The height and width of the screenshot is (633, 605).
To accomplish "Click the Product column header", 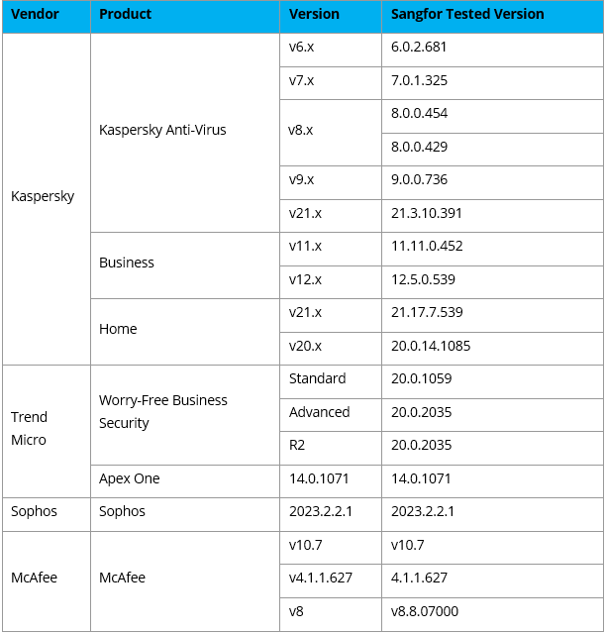I will 126,15.
